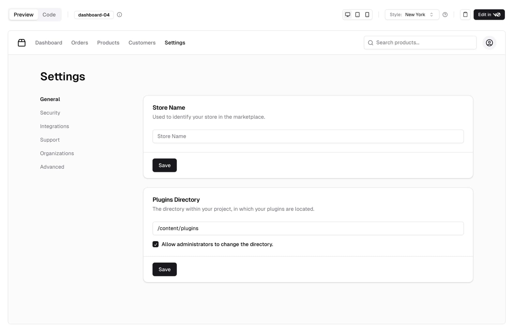Click the mobile view icon
Viewport: 514px width, 332px height.
(366, 15)
